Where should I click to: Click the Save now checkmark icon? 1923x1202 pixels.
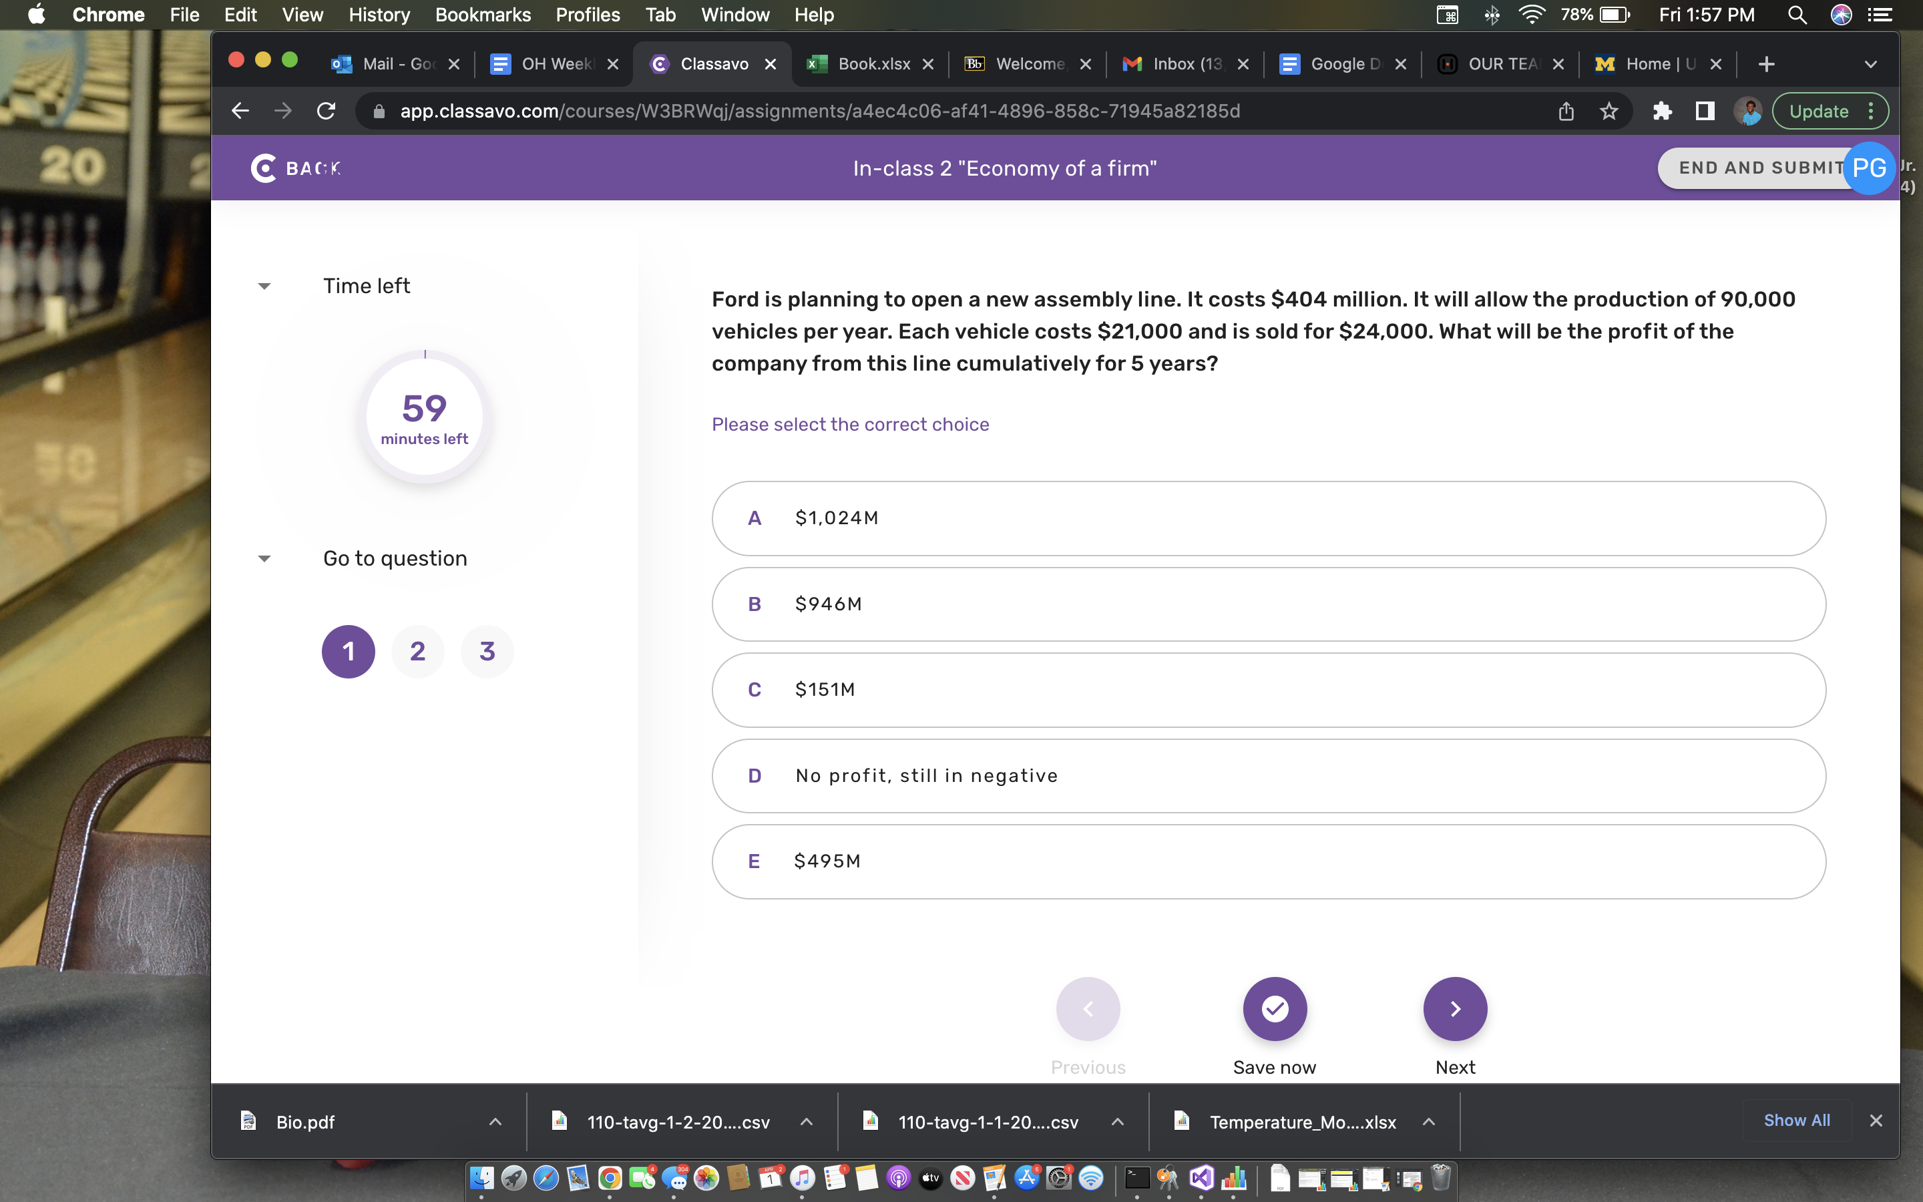point(1274,1008)
